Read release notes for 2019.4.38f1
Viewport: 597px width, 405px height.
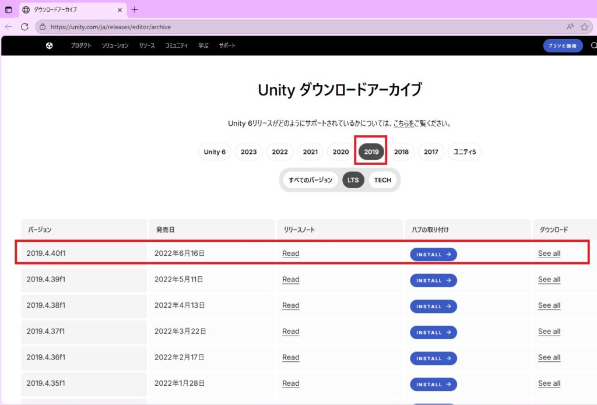click(x=290, y=305)
